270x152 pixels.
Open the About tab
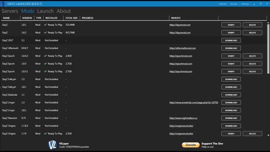(64, 11)
